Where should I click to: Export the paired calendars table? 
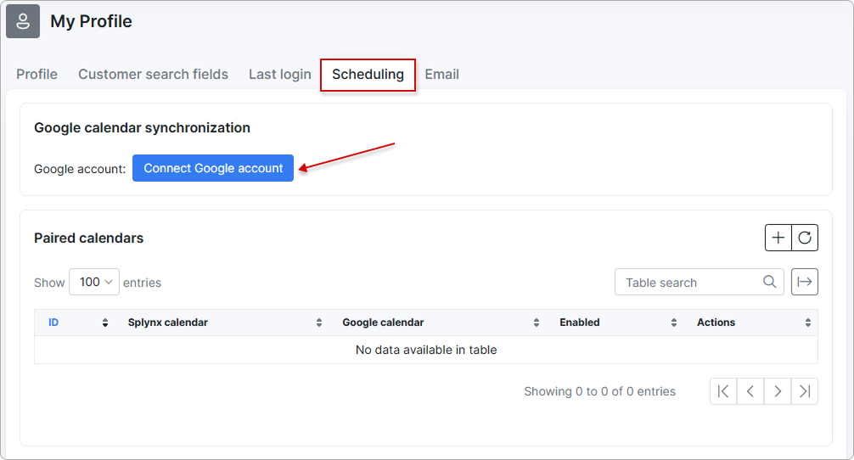[805, 282]
